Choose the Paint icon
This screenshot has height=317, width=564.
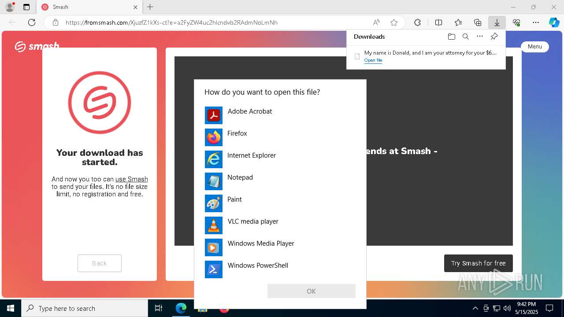[214, 203]
